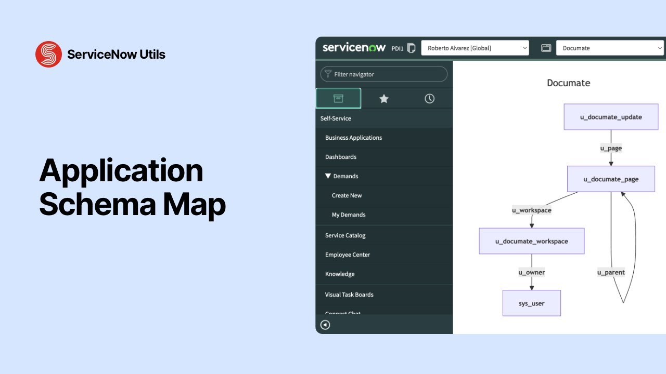The width and height of the screenshot is (666, 374).
Task: Open the Dashboards module
Action: pos(384,157)
